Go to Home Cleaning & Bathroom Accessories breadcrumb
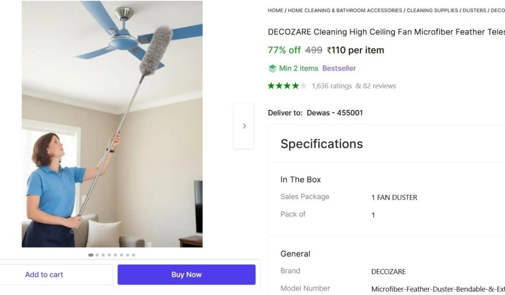505x295 pixels. (x=345, y=11)
